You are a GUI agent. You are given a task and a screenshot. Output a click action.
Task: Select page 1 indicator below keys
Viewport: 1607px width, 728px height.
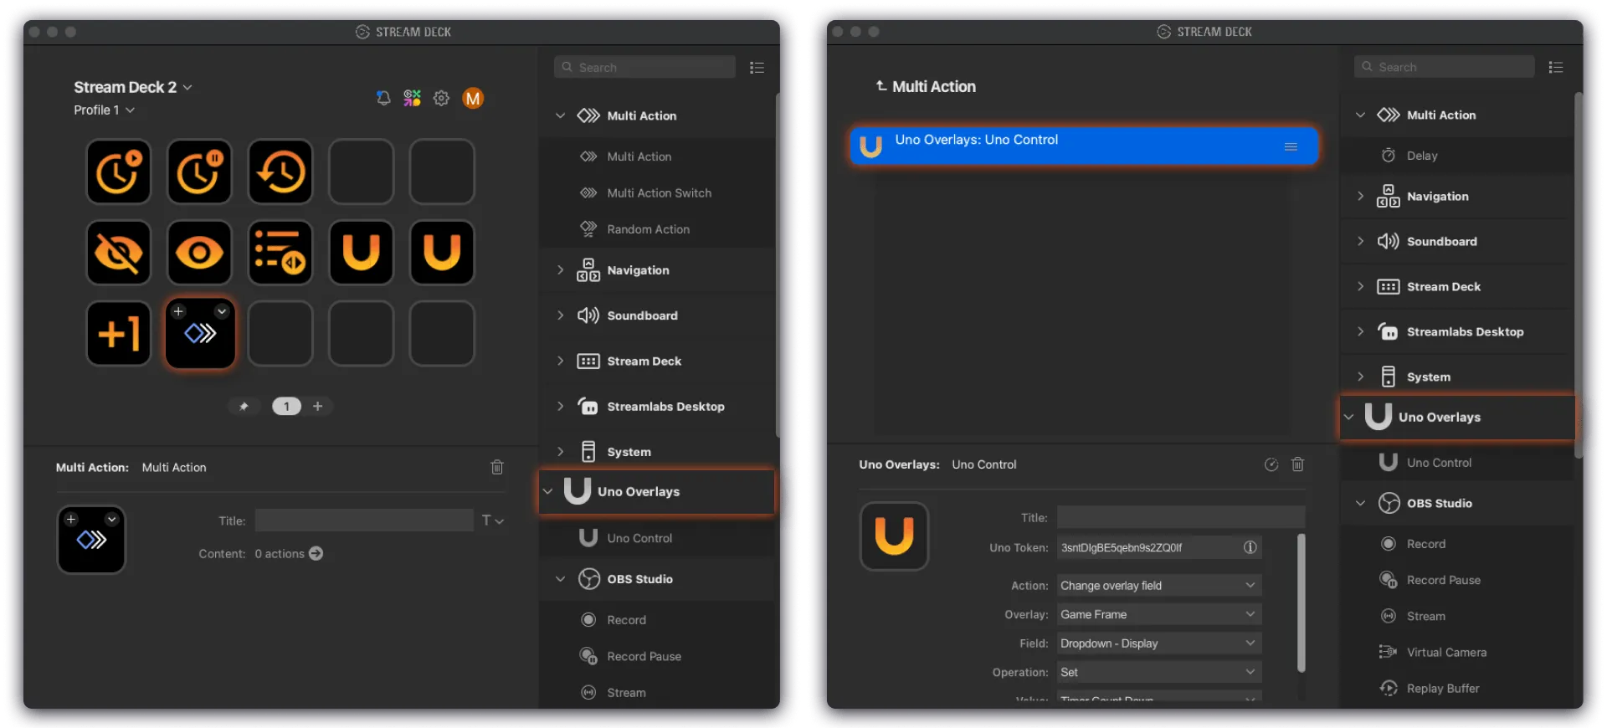coord(286,407)
